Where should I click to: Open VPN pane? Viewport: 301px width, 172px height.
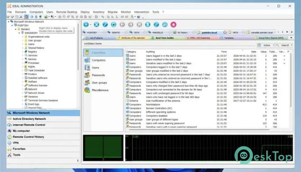(43, 143)
